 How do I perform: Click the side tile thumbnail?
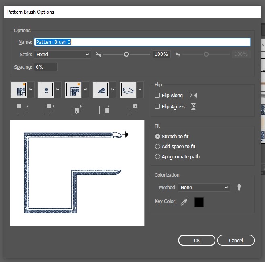coord(46,90)
